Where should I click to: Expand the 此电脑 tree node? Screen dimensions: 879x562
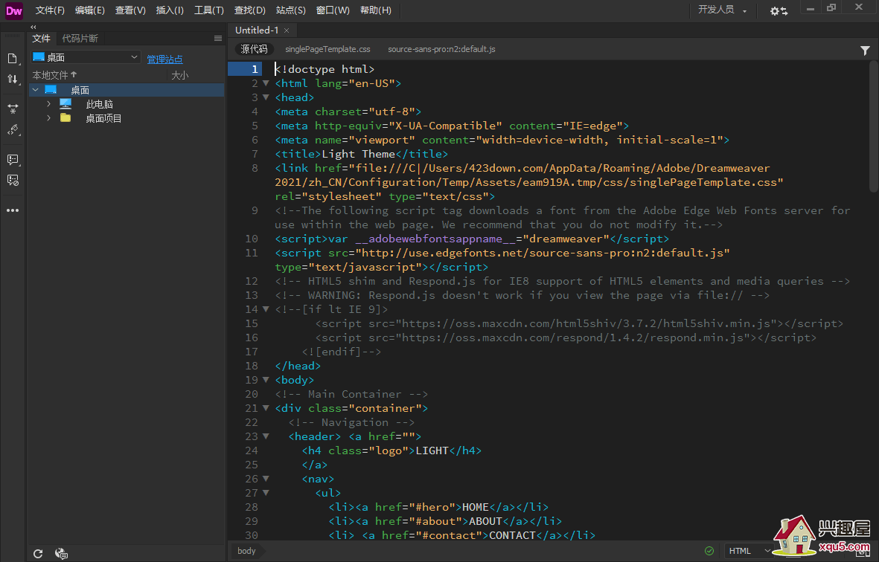49,103
